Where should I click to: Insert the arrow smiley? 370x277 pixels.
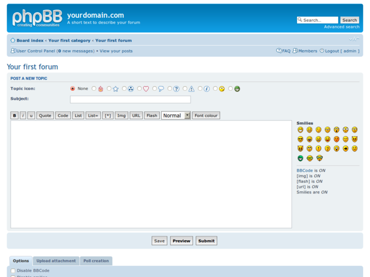(345, 149)
